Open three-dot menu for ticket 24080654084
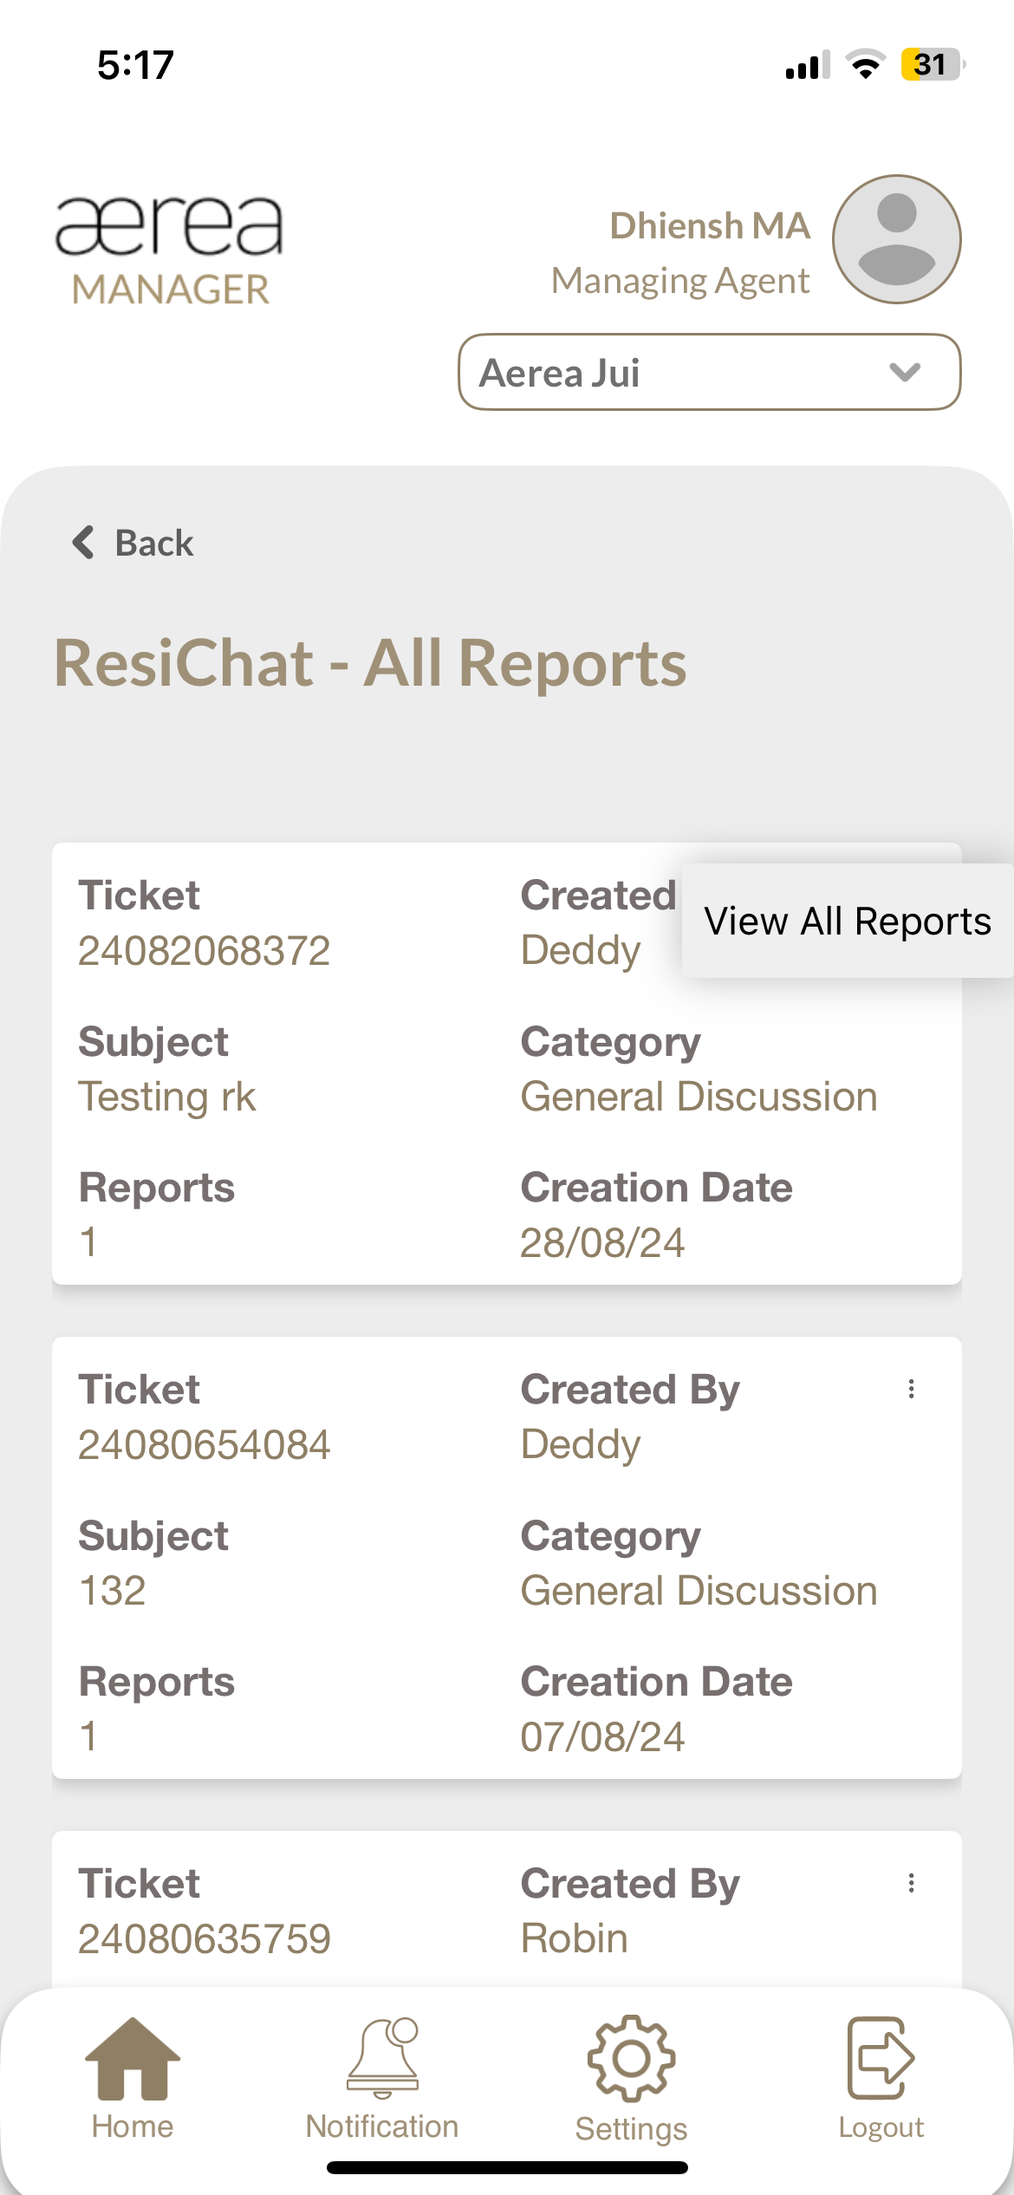The image size is (1014, 2195). 911,1390
